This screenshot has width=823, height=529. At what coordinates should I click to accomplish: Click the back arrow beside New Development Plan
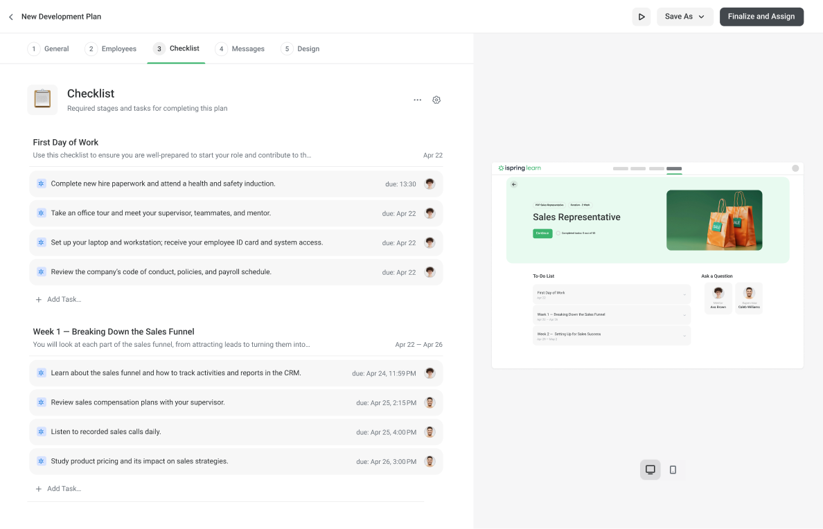(10, 17)
